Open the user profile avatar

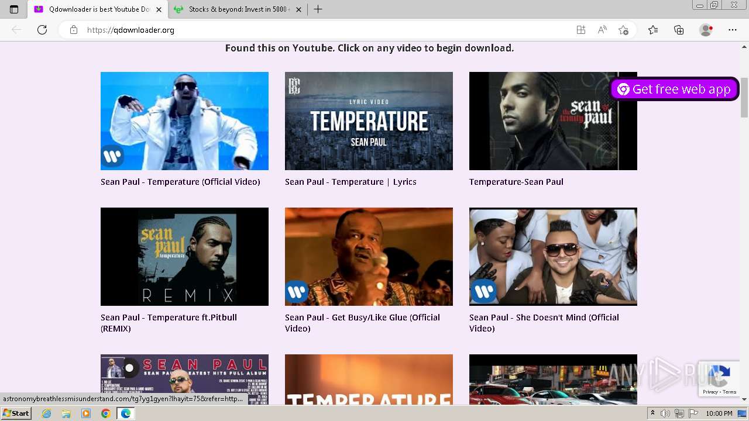click(x=706, y=30)
